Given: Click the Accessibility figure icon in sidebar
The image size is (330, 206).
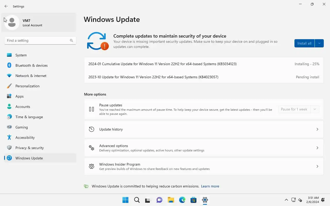Looking at the screenshot, I should [x=9, y=138].
